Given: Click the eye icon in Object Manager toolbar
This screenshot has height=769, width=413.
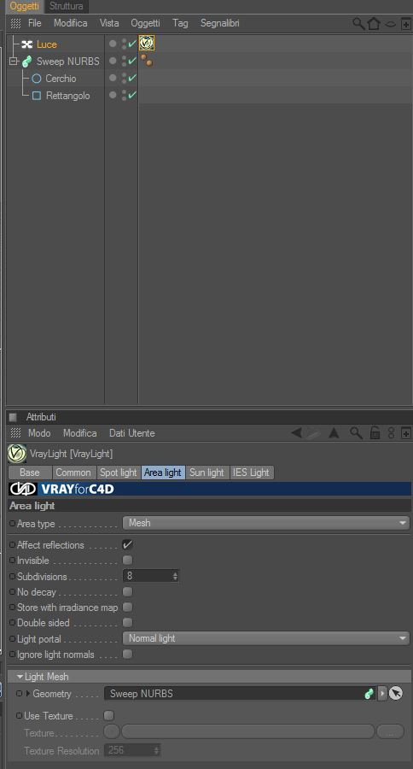Looking at the screenshot, I should point(390,24).
